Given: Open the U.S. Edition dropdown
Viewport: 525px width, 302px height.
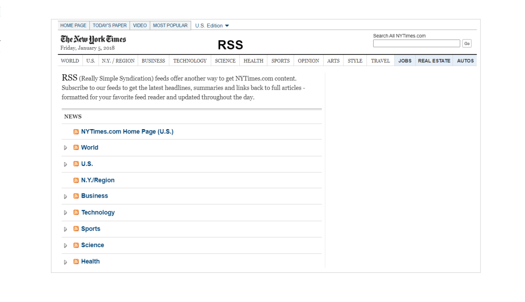Looking at the screenshot, I should tap(212, 26).
